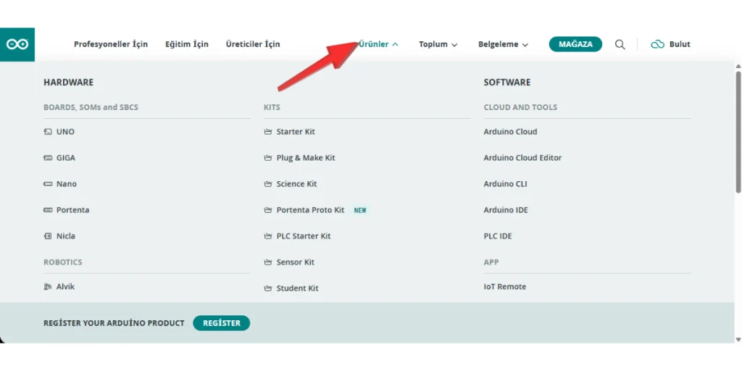
Task: Open the UNO boards link
Action: pos(65,132)
